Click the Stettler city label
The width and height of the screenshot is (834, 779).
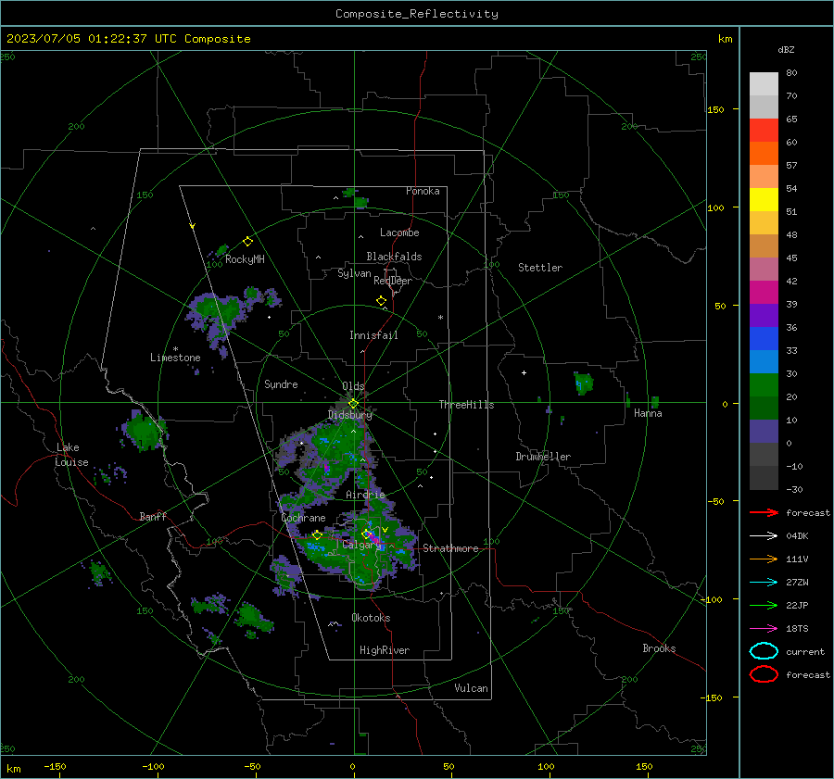(x=540, y=268)
